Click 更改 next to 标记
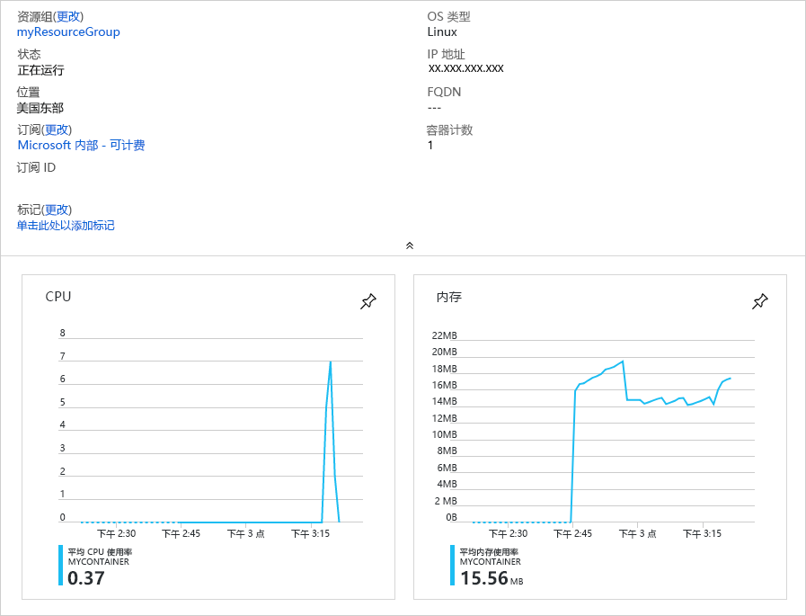 tap(57, 210)
